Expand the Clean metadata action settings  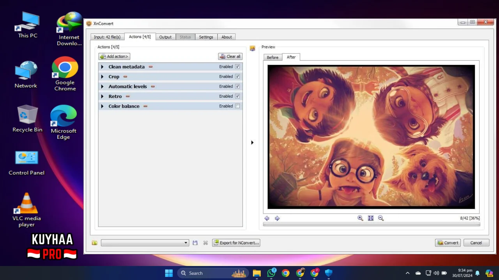(x=102, y=67)
